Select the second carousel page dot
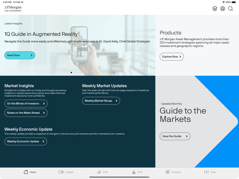The image size is (239, 179). [74, 72]
